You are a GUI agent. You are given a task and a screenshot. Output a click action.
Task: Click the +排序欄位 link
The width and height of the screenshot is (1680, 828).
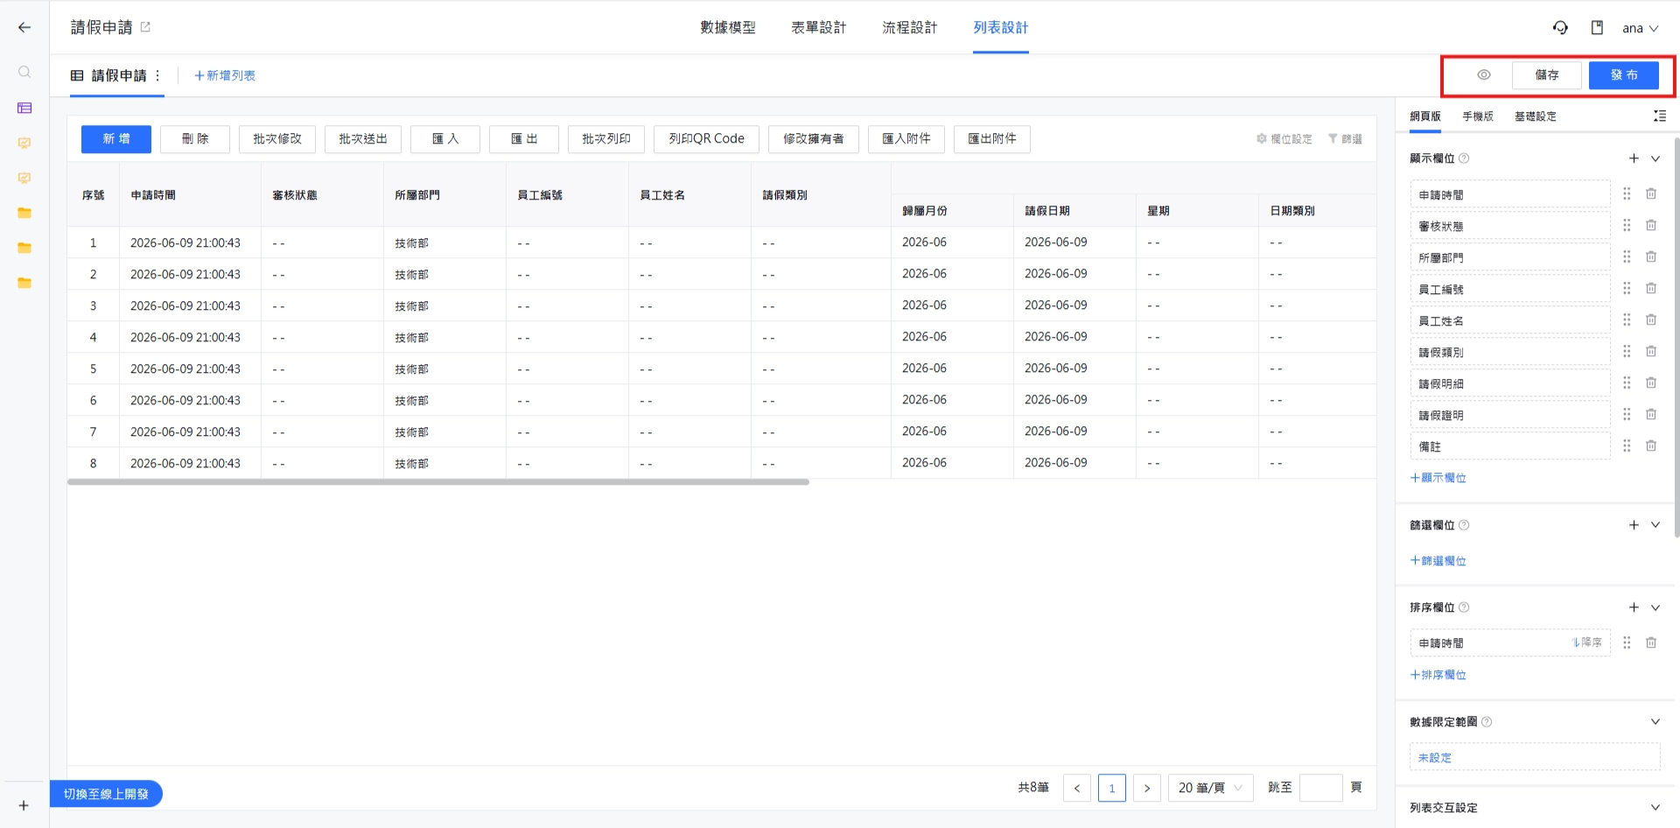coord(1438,675)
